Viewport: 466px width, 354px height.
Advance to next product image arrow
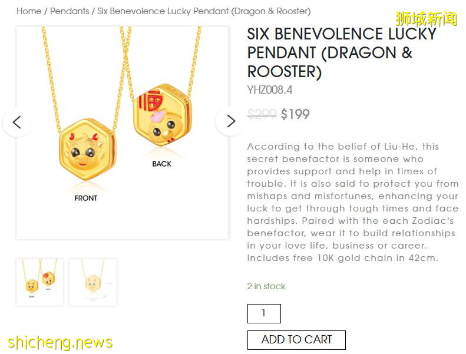coord(230,121)
